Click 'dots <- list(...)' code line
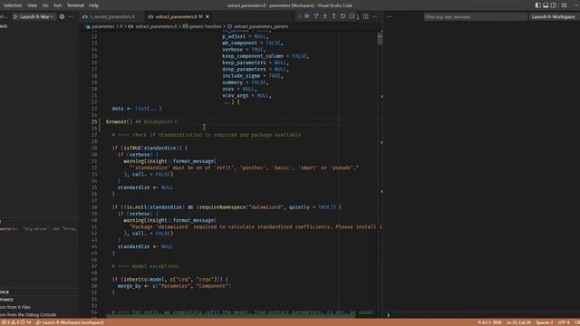Image resolution: width=580 pixels, height=326 pixels. [x=137, y=109]
